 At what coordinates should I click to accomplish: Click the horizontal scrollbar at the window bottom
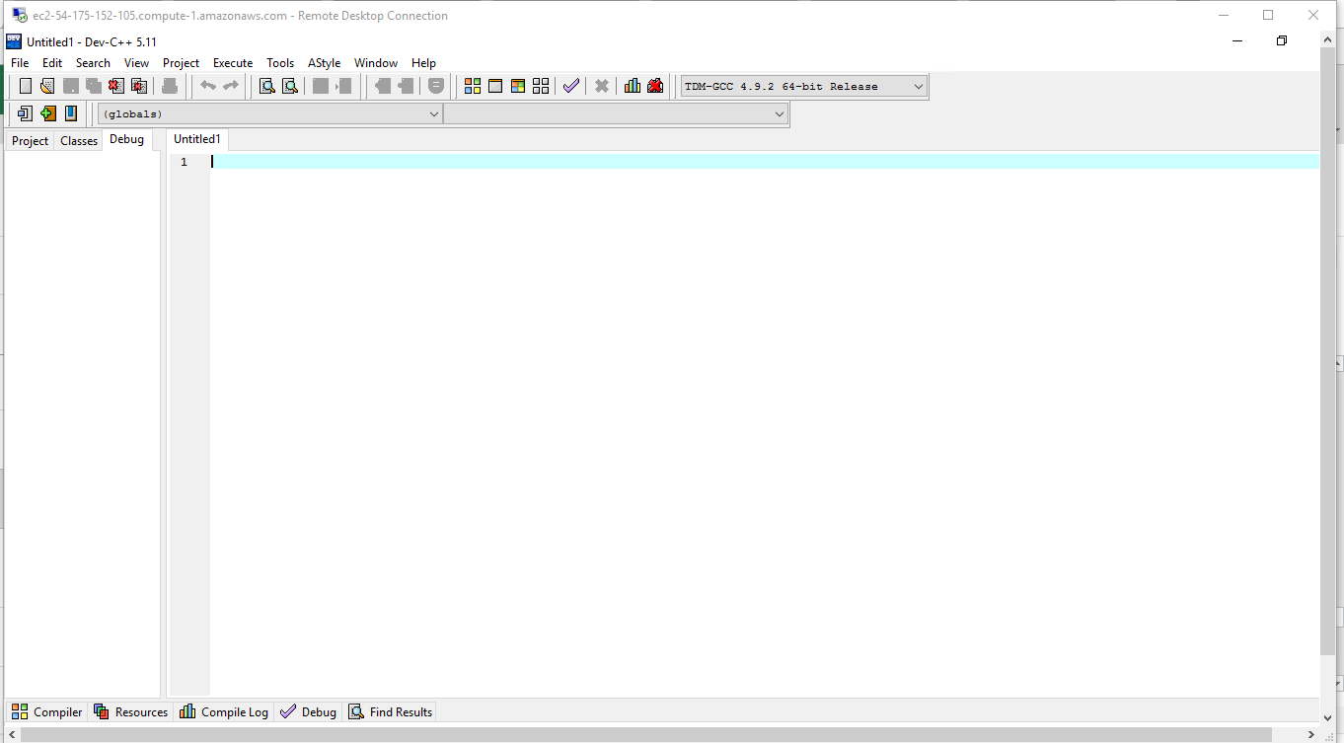point(661,734)
